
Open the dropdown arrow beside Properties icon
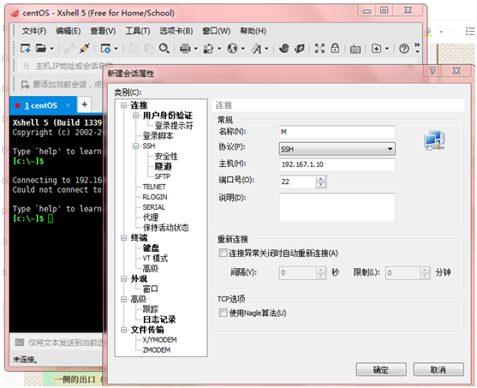click(116, 48)
